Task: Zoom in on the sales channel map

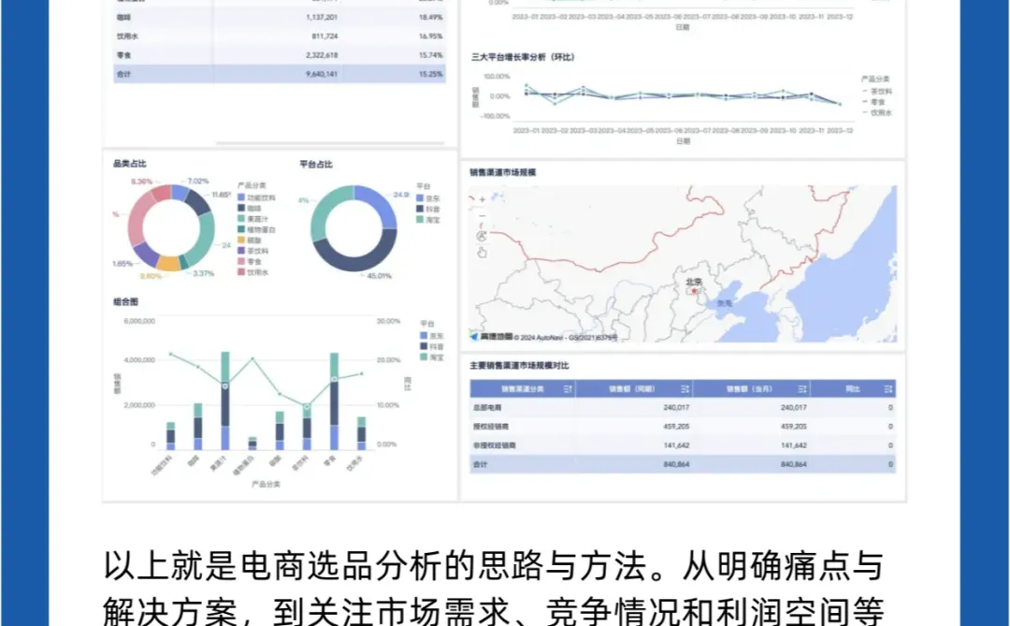Action: tap(482, 199)
